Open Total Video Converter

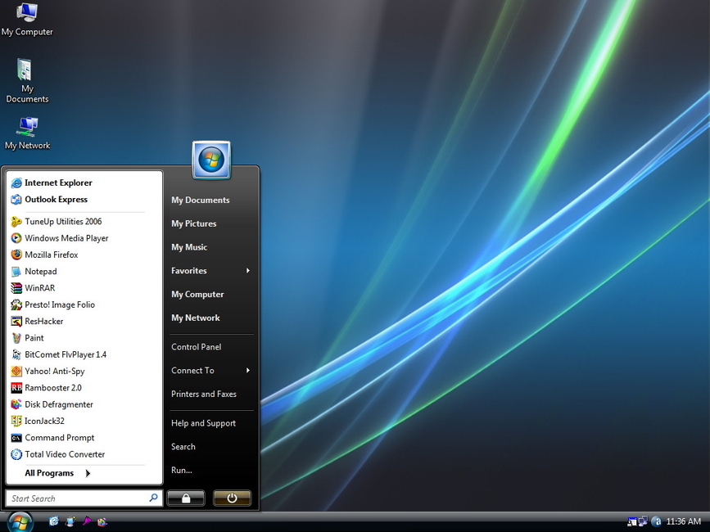tap(64, 454)
